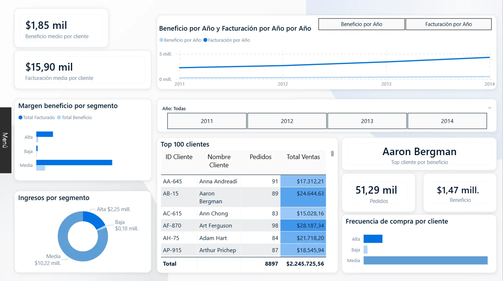The image size is (503, 281).
Task: Click the Total Ventas column header
Action: click(x=303, y=157)
